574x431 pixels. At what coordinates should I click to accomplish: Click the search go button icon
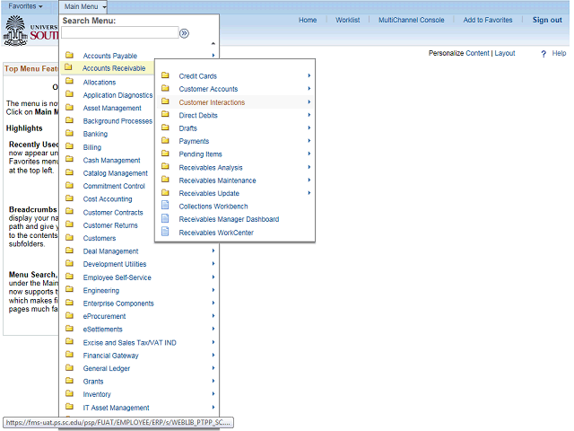(x=184, y=33)
